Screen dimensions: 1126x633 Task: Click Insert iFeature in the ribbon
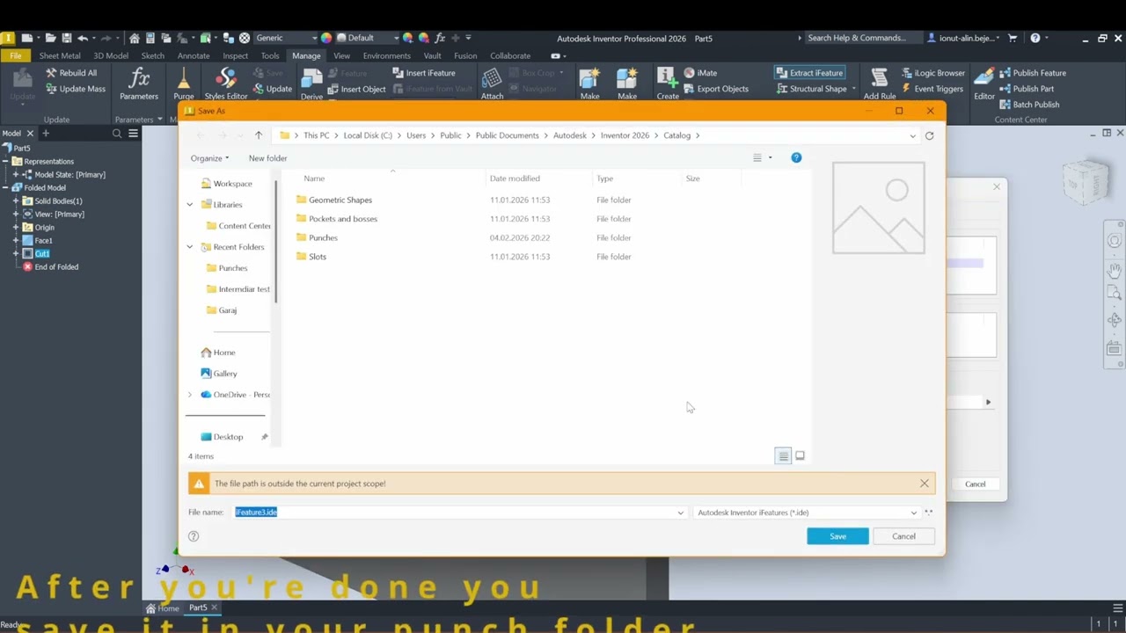point(423,73)
